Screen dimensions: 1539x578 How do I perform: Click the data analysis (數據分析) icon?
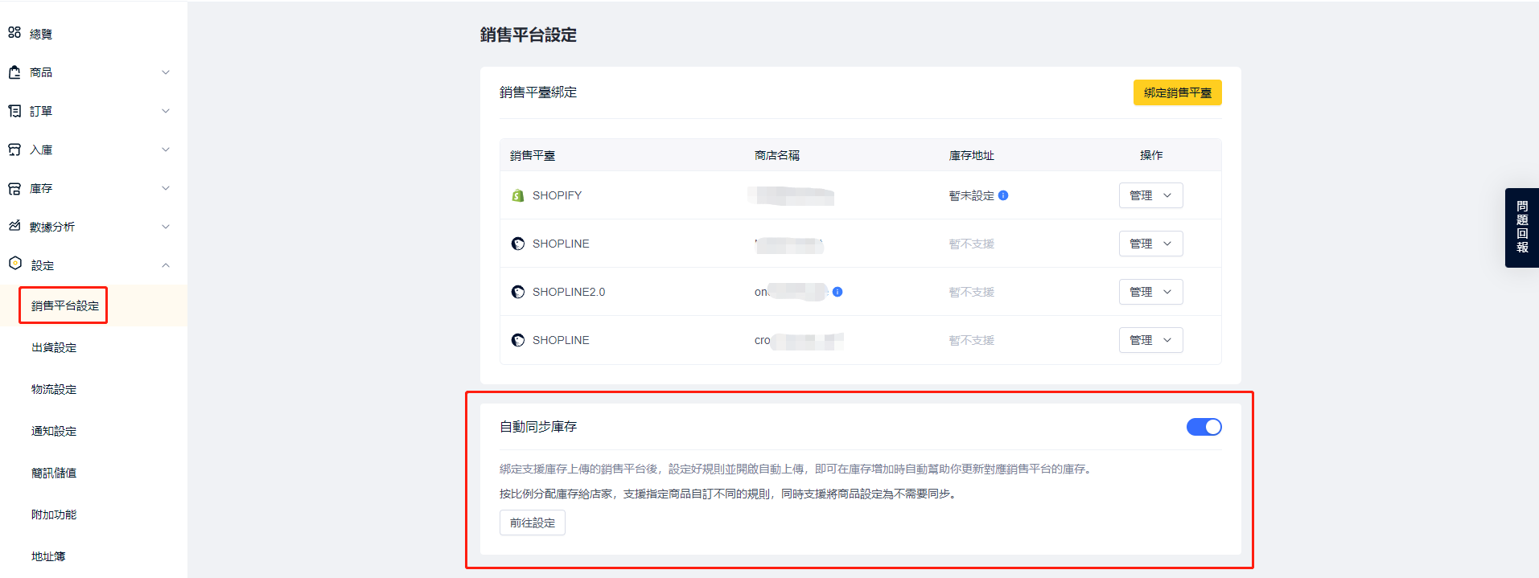14,226
